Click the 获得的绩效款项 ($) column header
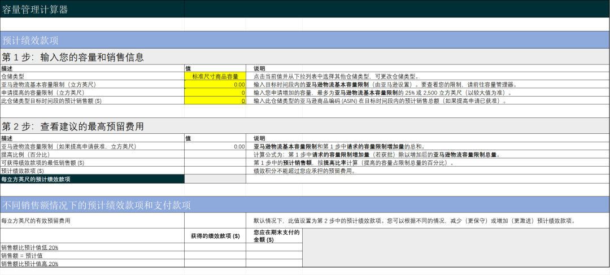Image resolution: width=610 pixels, height=275 pixels. click(215, 235)
